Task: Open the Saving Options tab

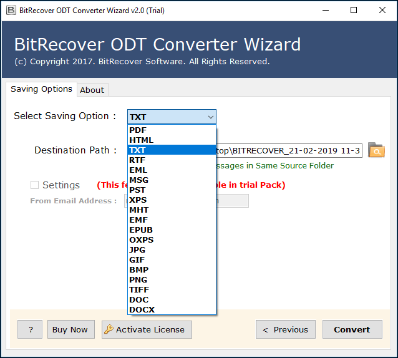Action: [41, 89]
